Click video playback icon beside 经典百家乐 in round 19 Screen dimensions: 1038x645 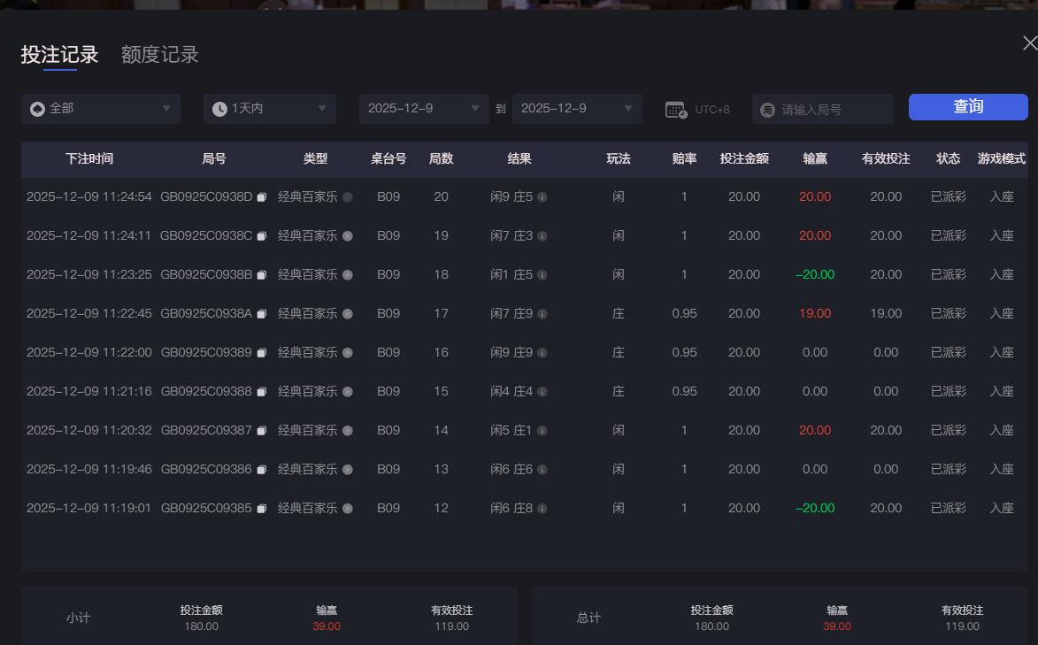pyautogui.click(x=347, y=235)
